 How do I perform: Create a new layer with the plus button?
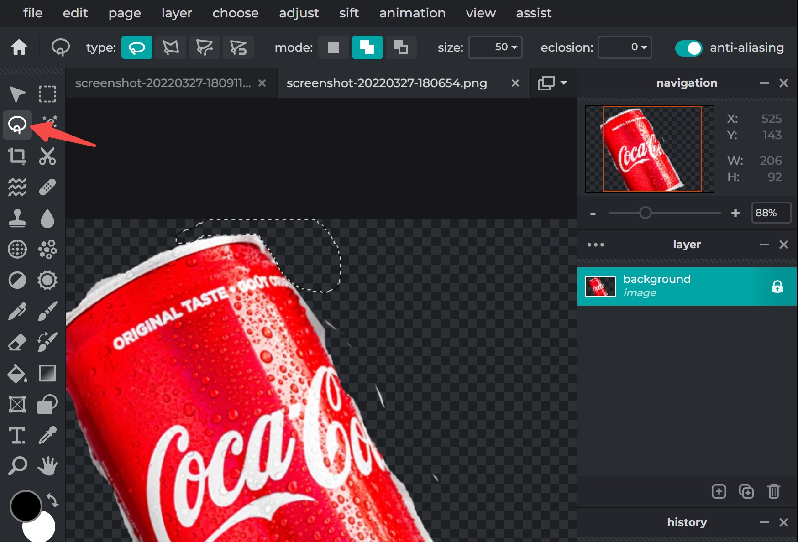pos(719,491)
